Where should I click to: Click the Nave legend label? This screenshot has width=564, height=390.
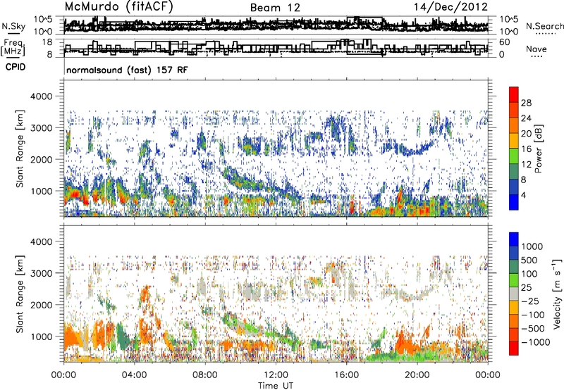tap(537, 49)
